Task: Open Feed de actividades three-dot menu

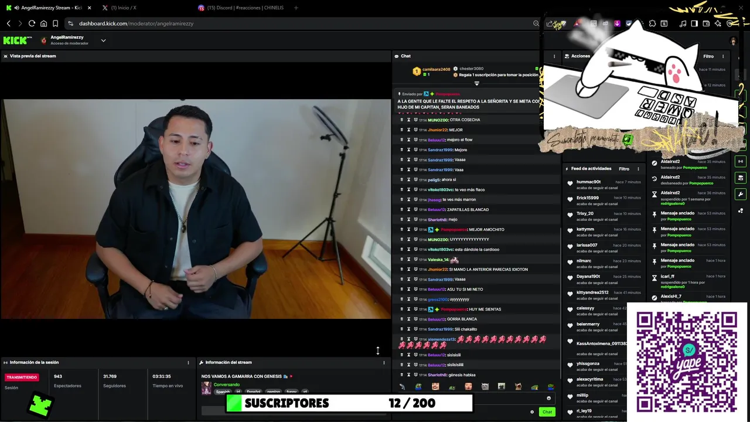Action: pyautogui.click(x=638, y=169)
